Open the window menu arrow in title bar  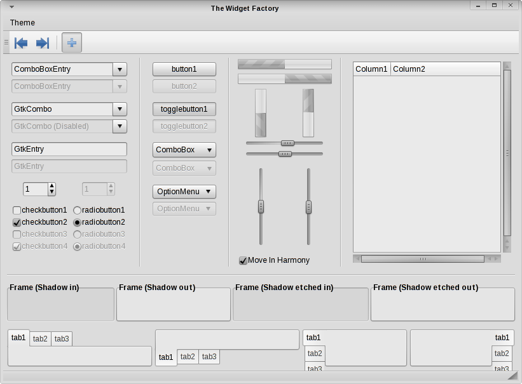click(11, 6)
